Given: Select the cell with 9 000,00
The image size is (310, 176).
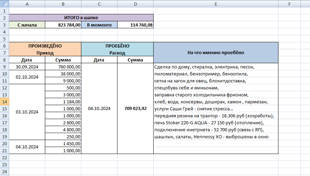Looking at the screenshot, I should tap(63, 81).
